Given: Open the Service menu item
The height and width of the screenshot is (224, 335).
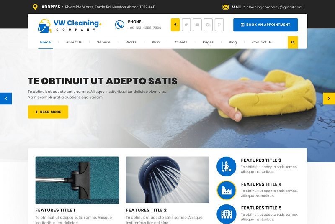Looking at the screenshot, I should (103, 42).
